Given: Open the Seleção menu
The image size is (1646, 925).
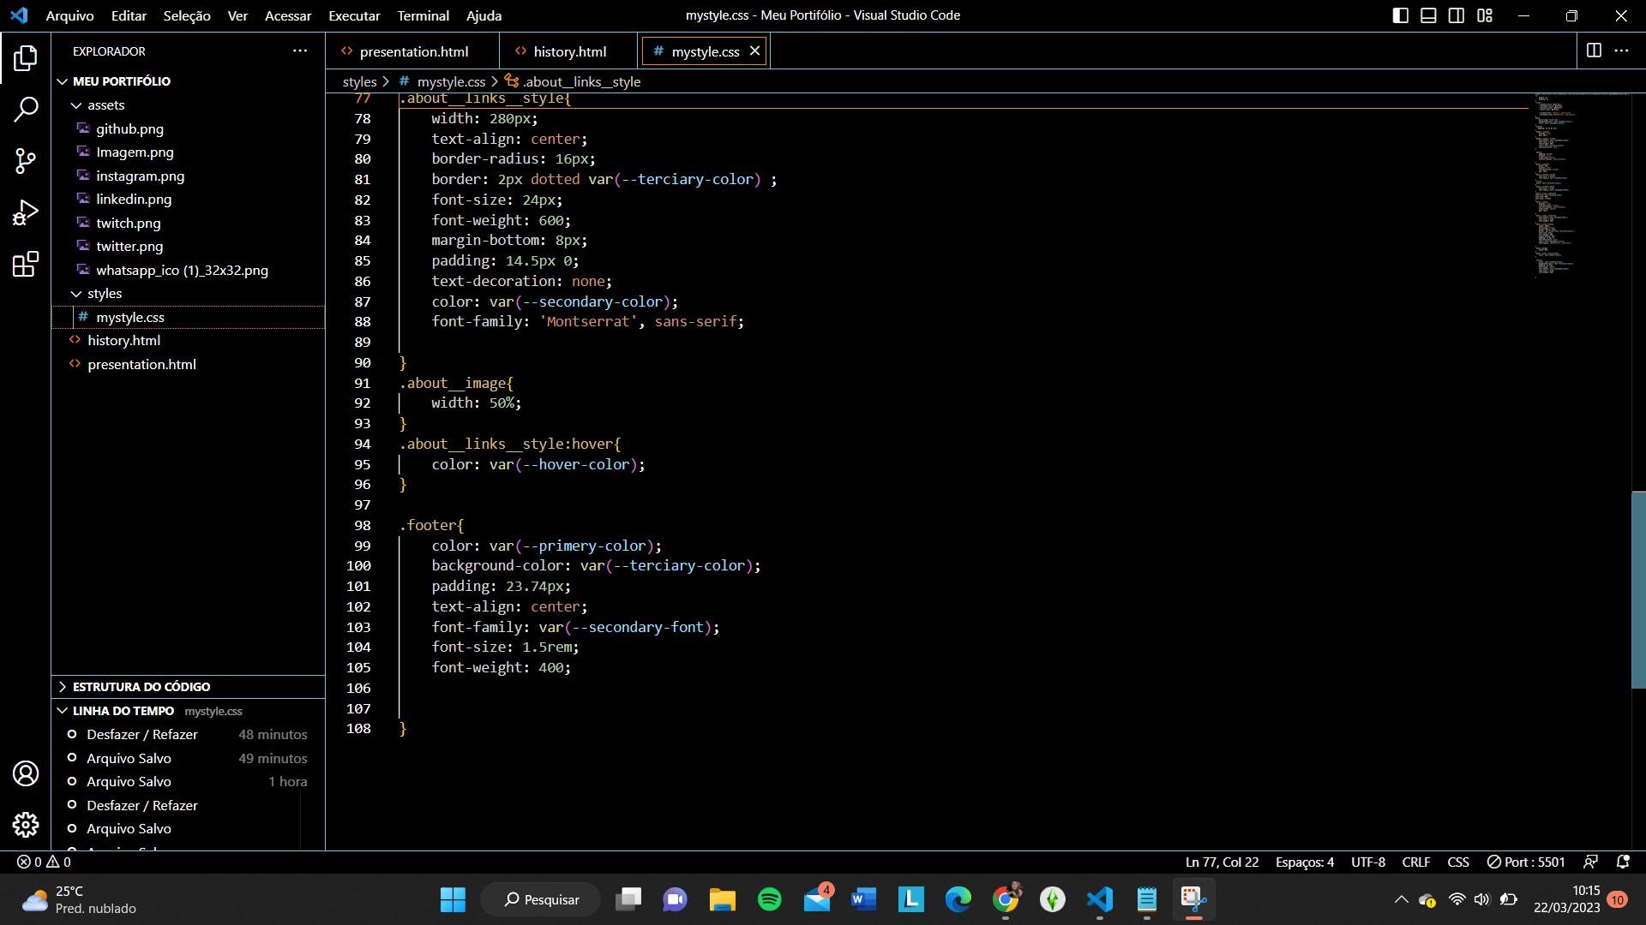Looking at the screenshot, I should [x=187, y=15].
